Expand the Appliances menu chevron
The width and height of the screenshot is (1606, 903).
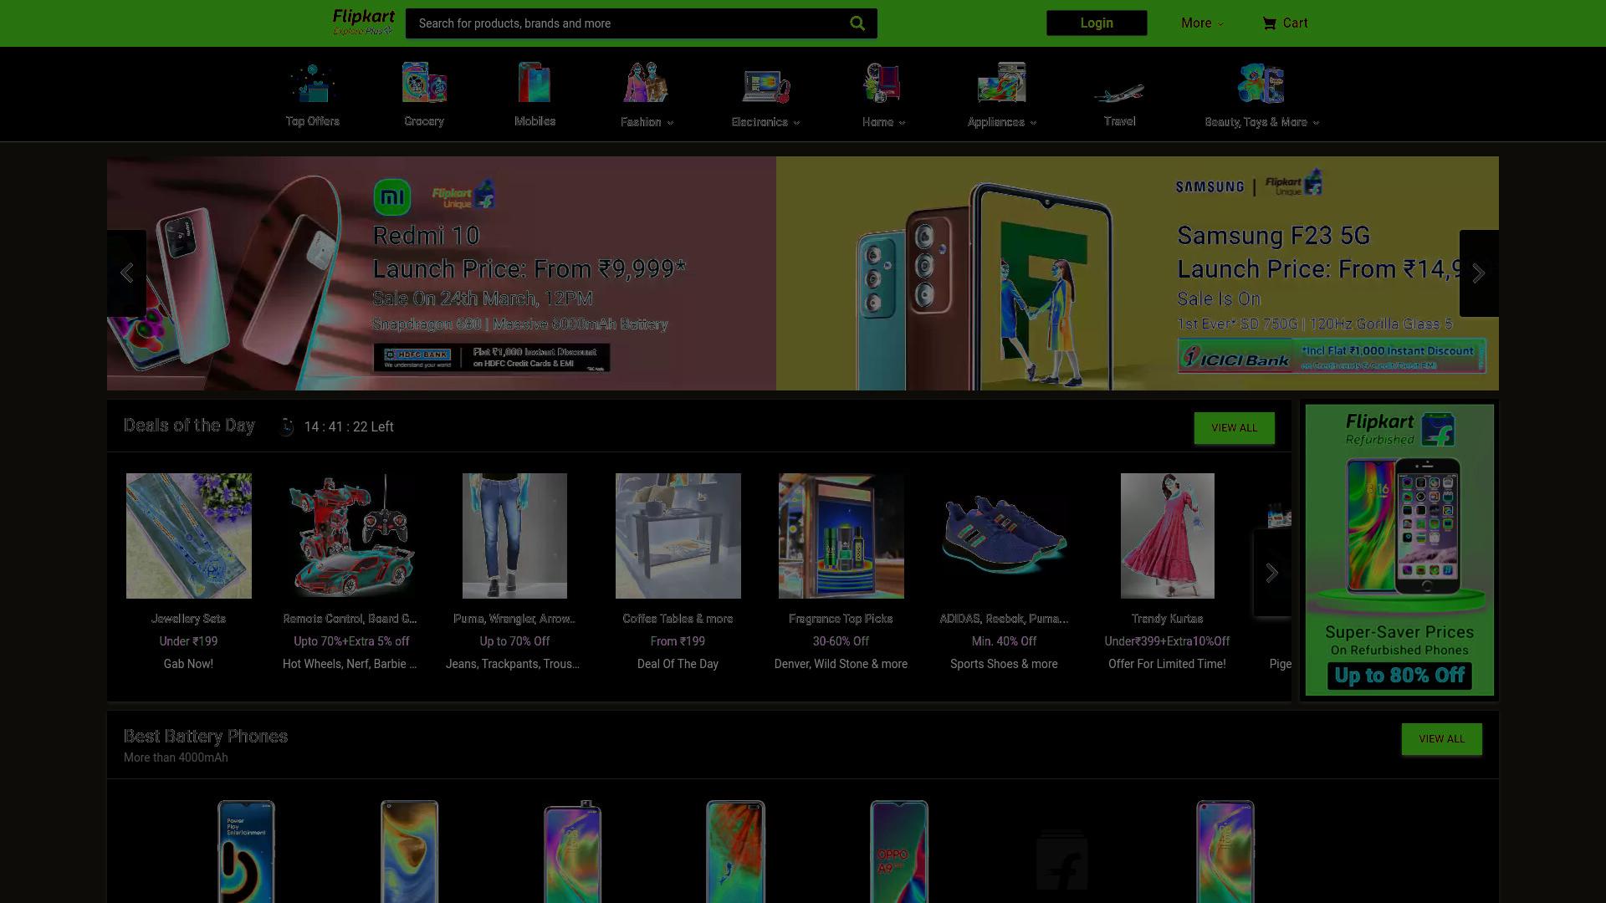point(1033,123)
